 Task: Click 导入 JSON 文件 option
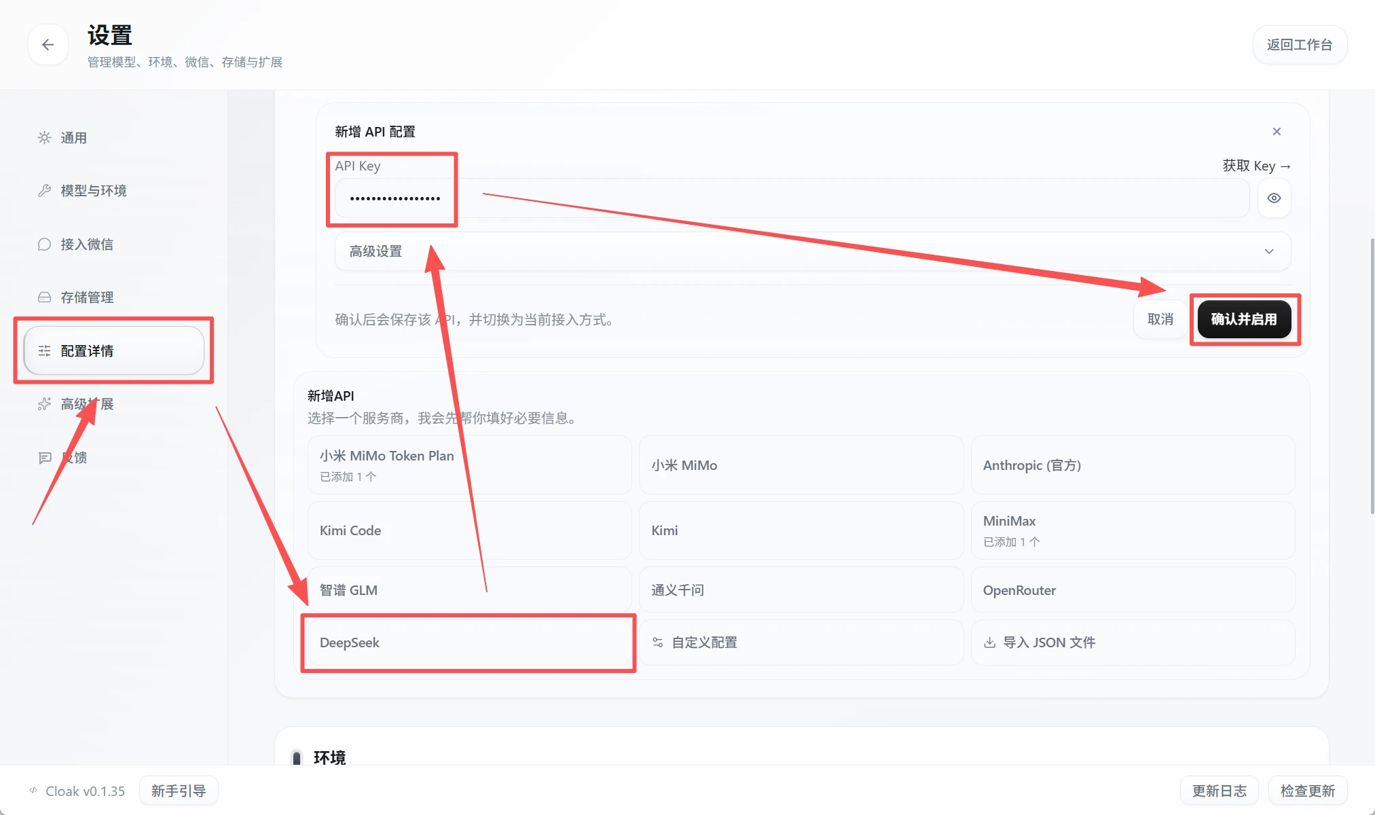pyautogui.click(x=1133, y=642)
